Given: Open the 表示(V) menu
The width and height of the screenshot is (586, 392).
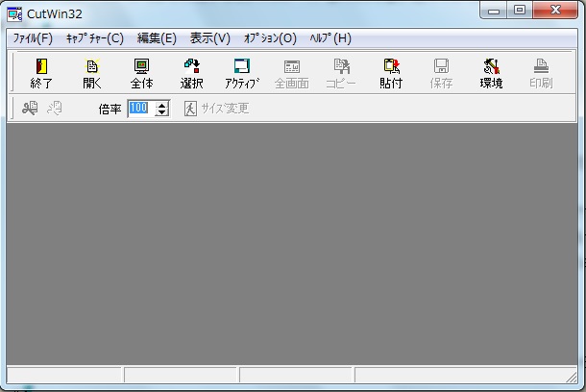Looking at the screenshot, I should point(210,38).
